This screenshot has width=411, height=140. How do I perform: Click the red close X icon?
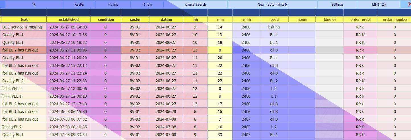coord(409,4)
